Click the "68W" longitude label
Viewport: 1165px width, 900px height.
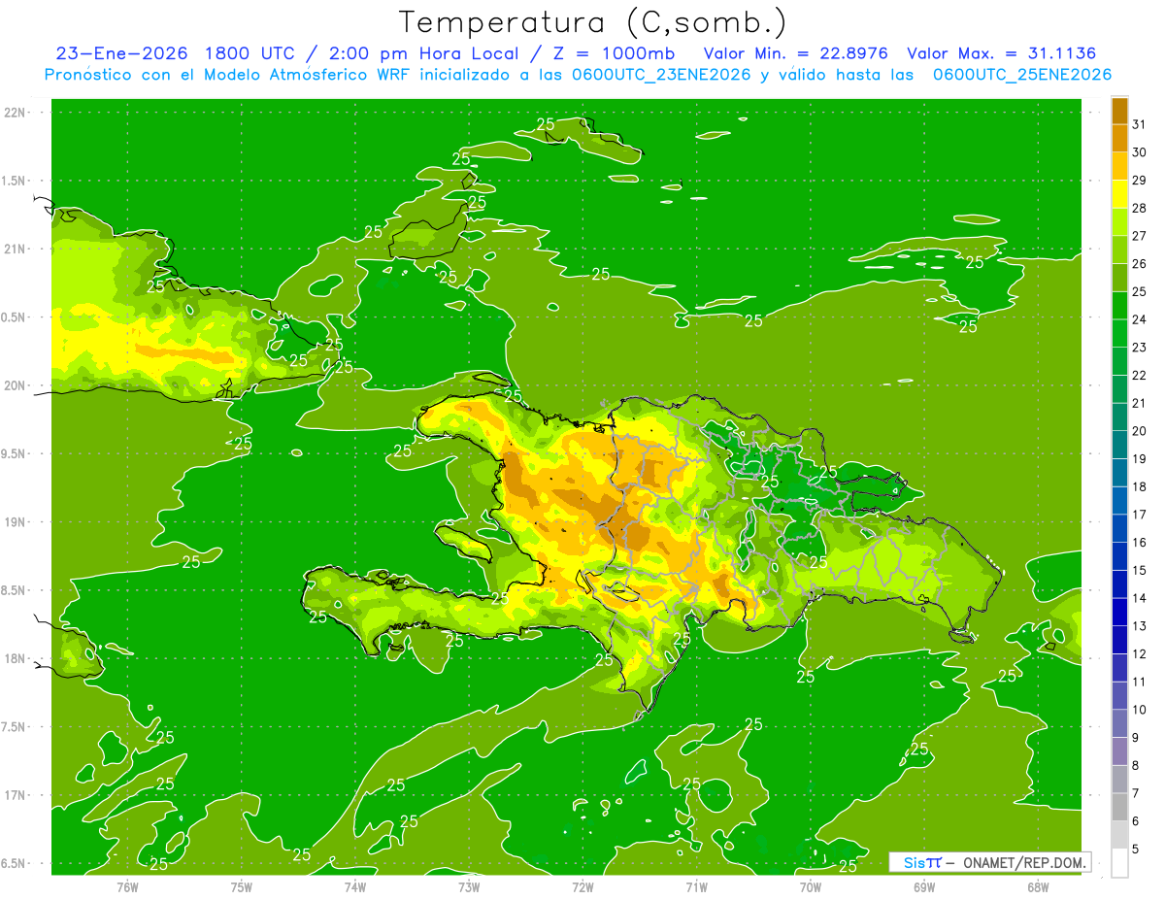(1037, 886)
